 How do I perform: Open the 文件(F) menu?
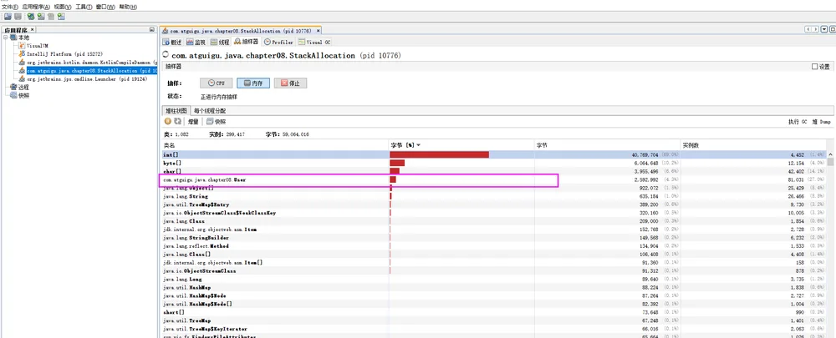click(x=10, y=7)
